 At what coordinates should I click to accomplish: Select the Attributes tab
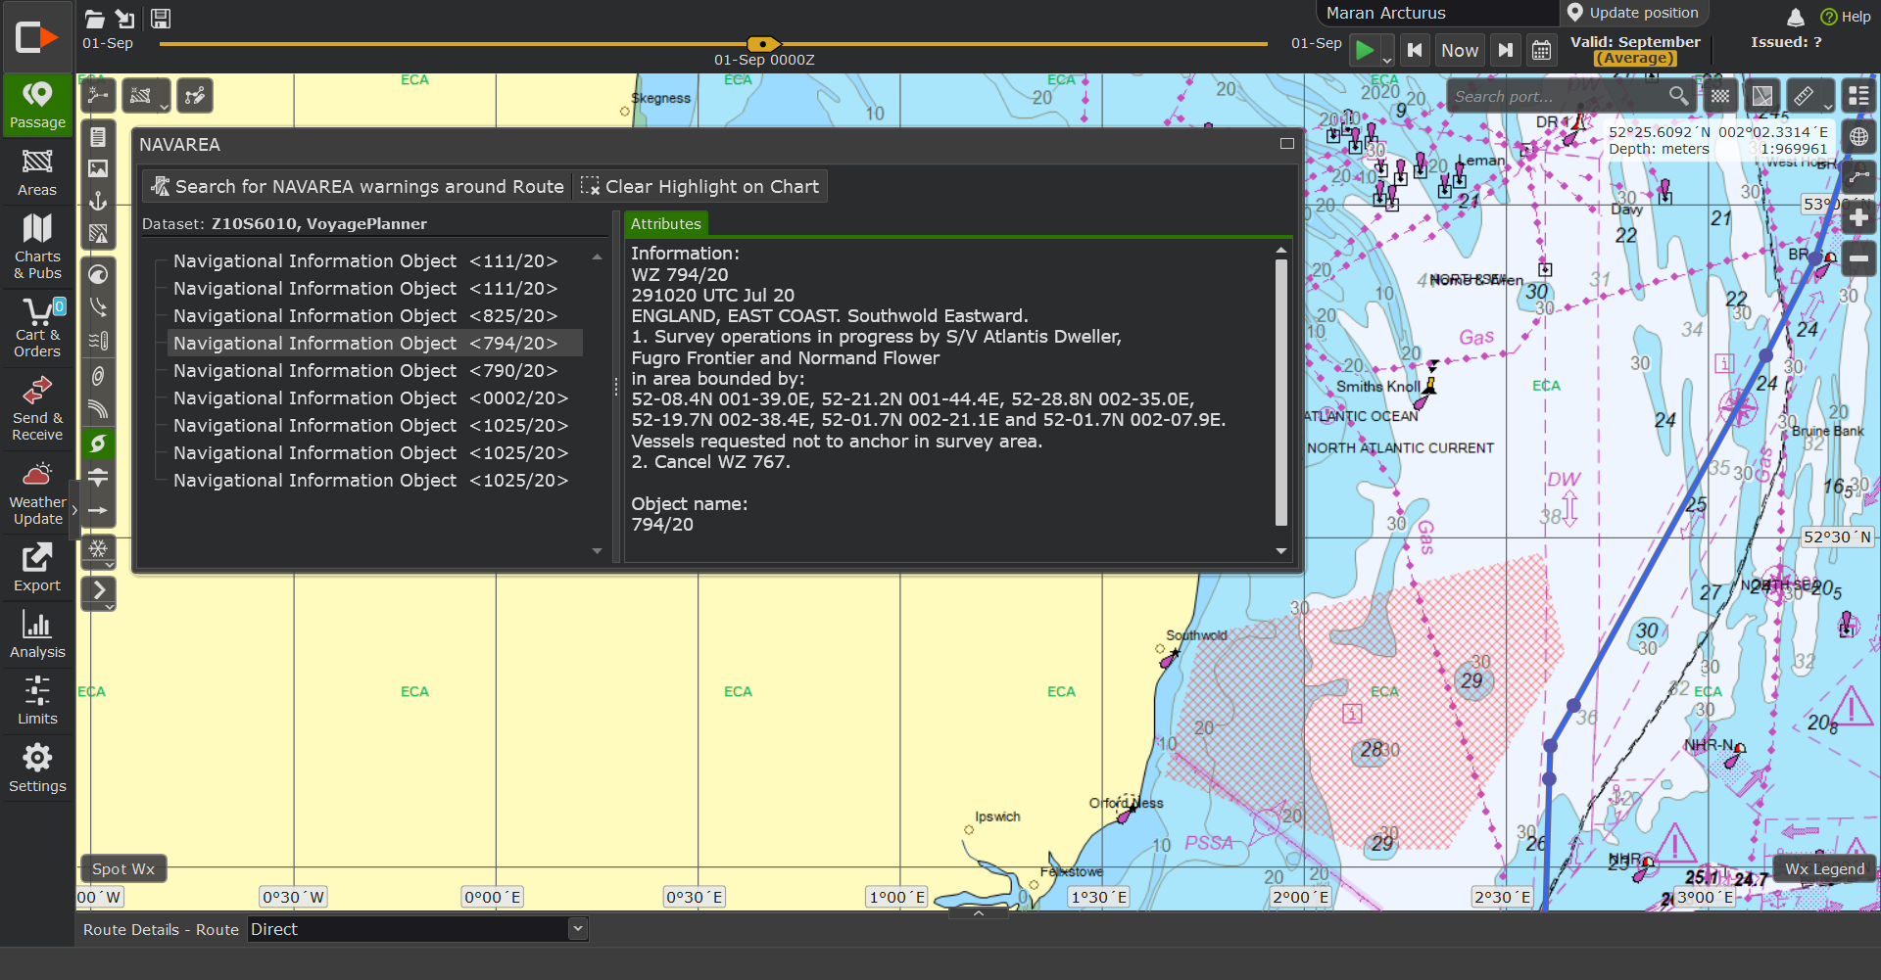point(665,224)
